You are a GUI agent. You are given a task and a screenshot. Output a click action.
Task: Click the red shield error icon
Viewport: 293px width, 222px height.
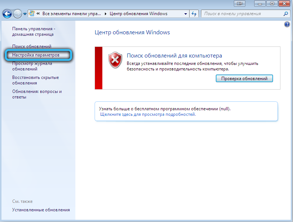tap(115, 60)
